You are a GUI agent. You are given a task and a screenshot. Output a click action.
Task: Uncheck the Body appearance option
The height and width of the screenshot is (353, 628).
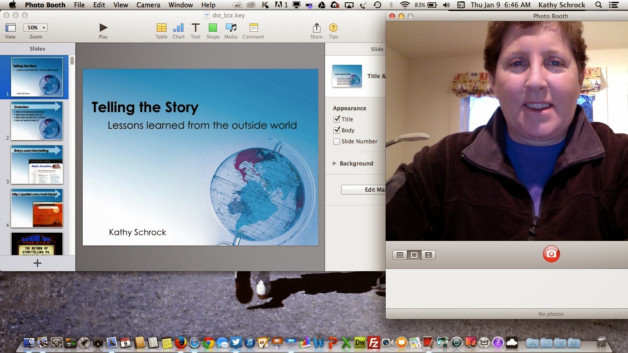337,130
